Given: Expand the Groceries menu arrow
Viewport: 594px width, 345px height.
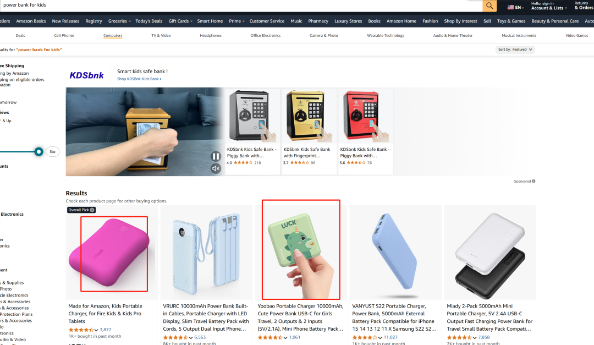Looking at the screenshot, I should 130,21.
